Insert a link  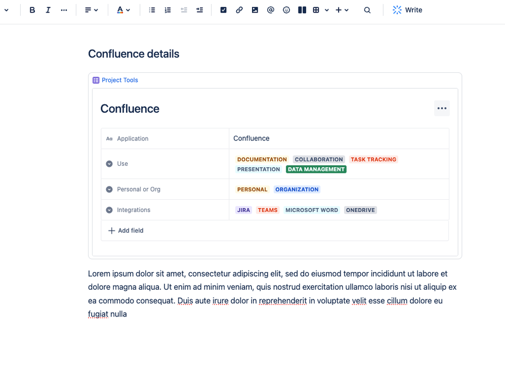[x=239, y=10]
